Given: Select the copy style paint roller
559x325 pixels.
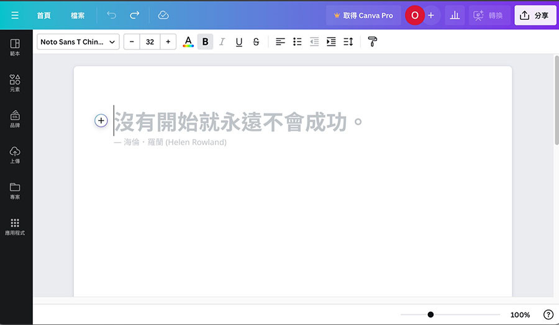Looking at the screenshot, I should click(372, 42).
